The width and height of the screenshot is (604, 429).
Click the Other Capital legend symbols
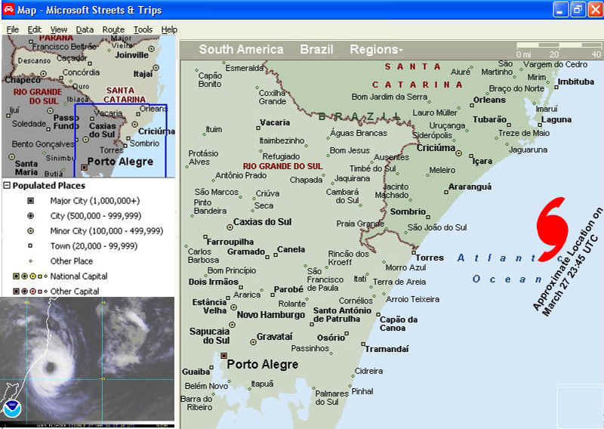(30, 292)
